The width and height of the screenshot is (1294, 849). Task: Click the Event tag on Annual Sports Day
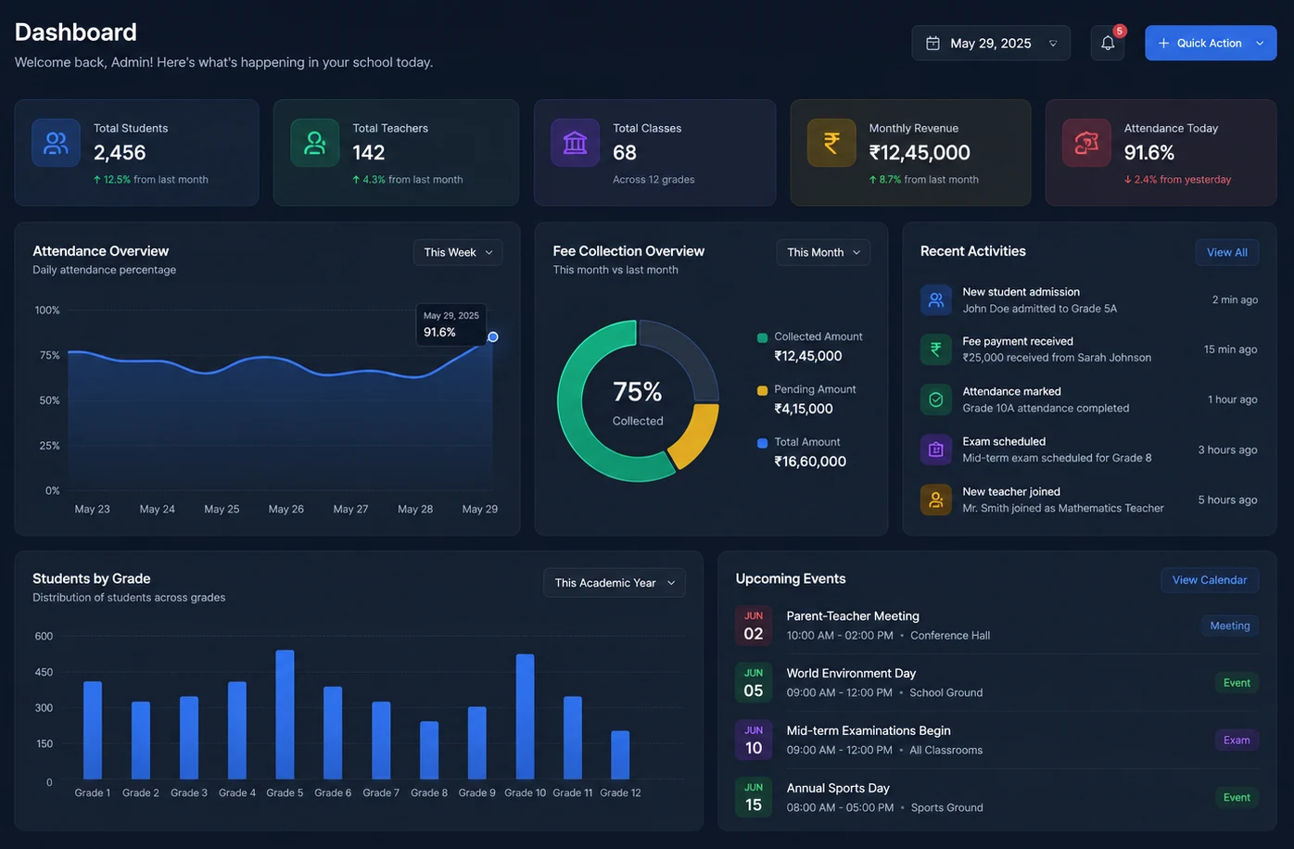(1237, 798)
